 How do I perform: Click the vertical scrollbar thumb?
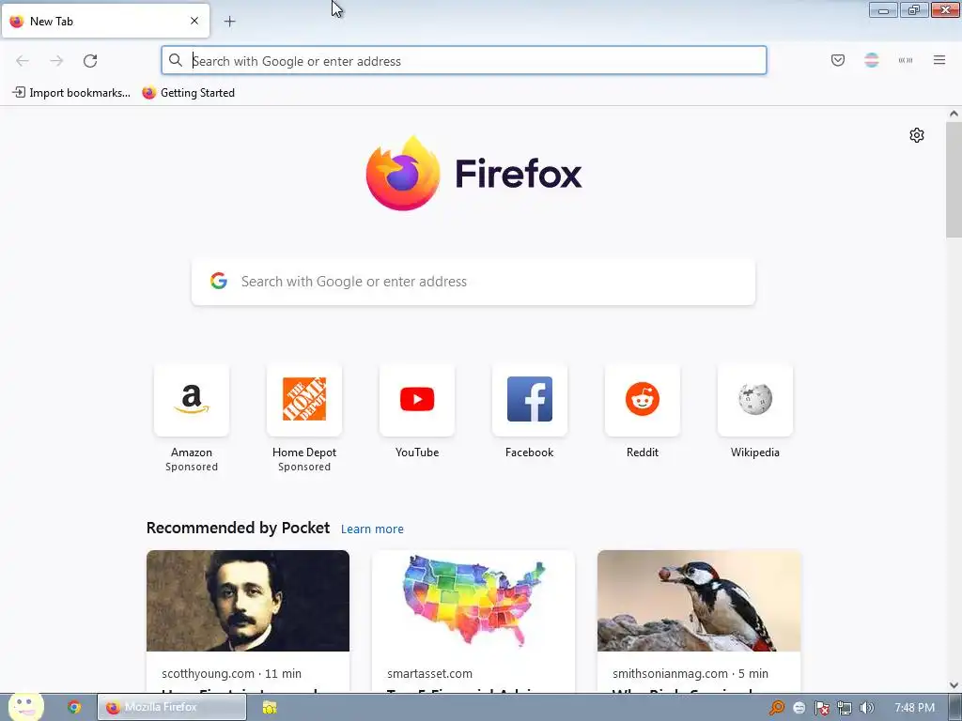(x=954, y=179)
